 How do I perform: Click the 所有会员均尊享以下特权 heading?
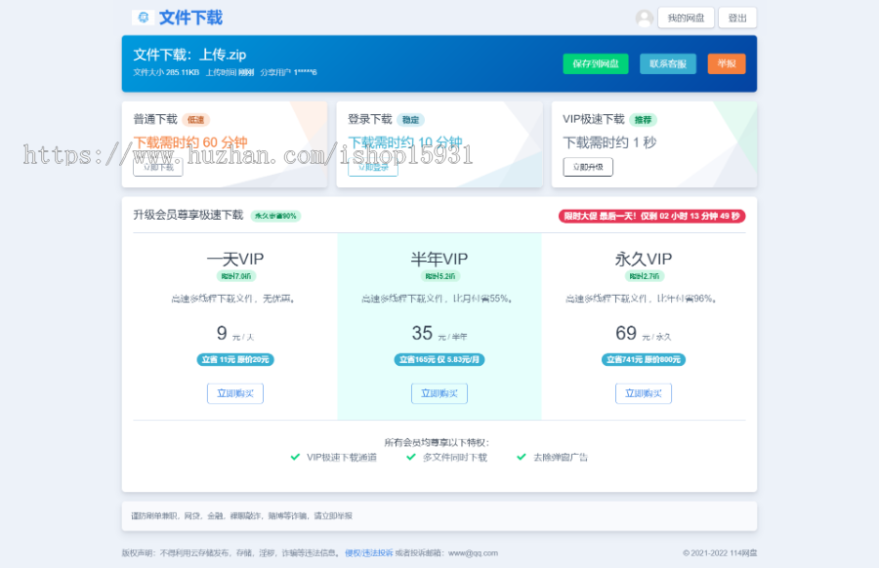click(437, 442)
